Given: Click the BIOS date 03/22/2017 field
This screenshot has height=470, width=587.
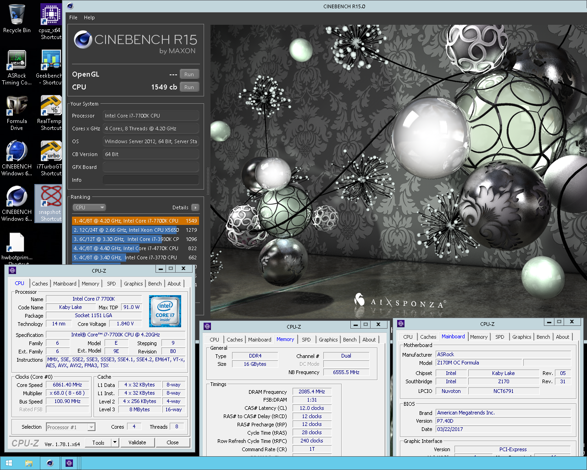Looking at the screenshot, I should click(x=503, y=429).
